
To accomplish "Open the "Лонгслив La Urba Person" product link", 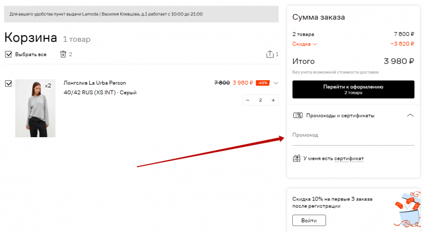I will pyautogui.click(x=95, y=83).
